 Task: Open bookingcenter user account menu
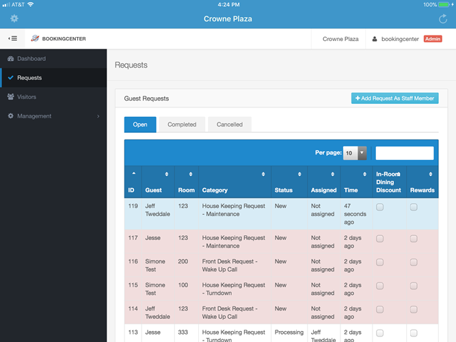click(400, 39)
